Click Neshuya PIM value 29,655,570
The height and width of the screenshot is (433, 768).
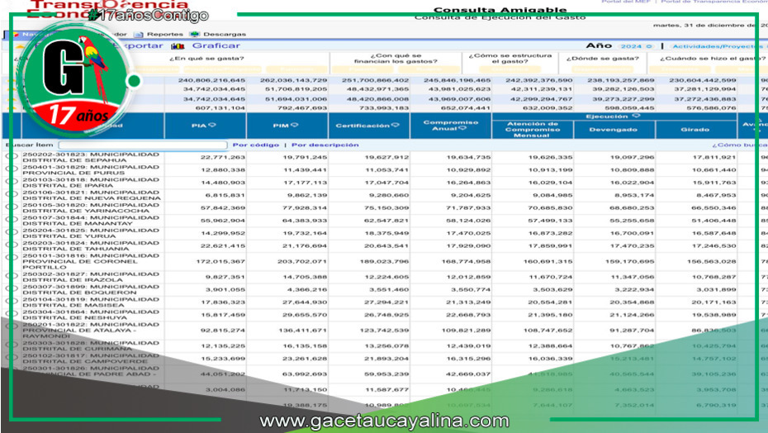pyautogui.click(x=305, y=315)
